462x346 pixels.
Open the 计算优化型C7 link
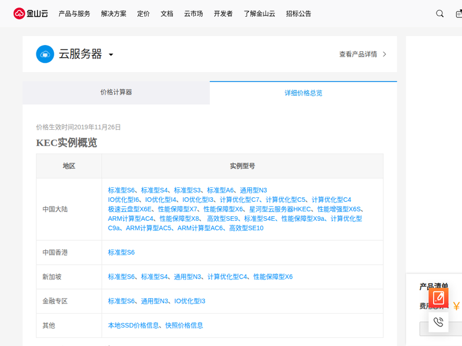240,200
